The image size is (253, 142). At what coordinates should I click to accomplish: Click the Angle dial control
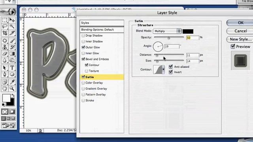click(x=158, y=47)
